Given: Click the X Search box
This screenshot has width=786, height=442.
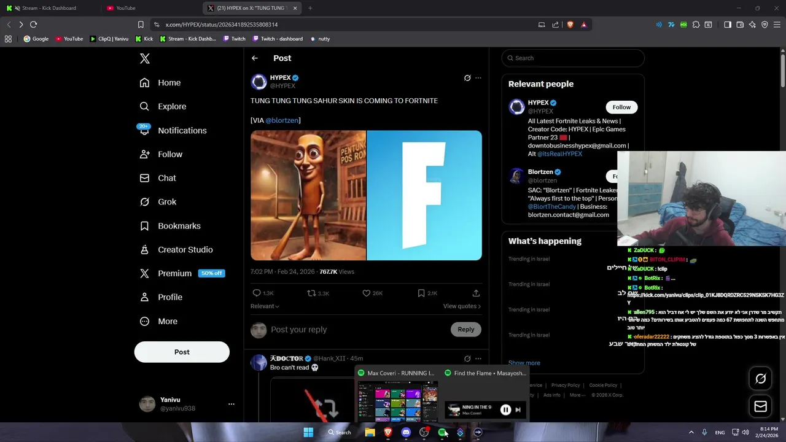Looking at the screenshot, I should (x=573, y=58).
